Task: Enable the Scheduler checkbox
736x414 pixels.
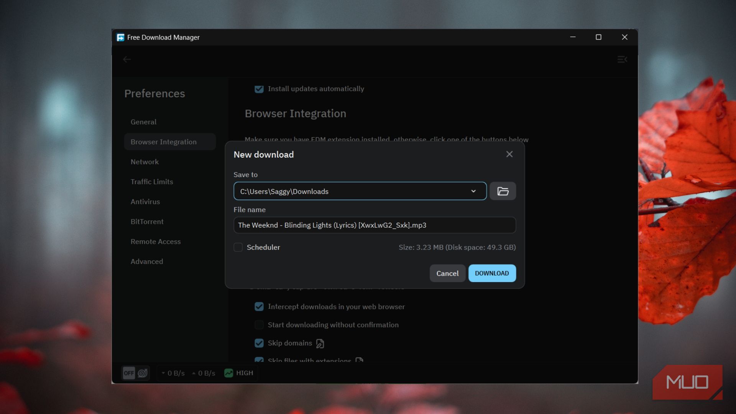Action: coord(238,247)
